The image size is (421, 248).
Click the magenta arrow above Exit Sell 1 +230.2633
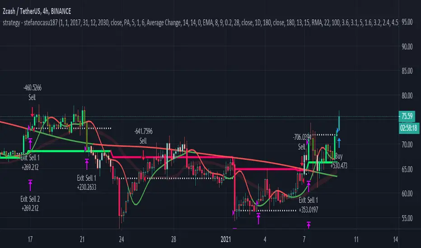tap(87, 164)
